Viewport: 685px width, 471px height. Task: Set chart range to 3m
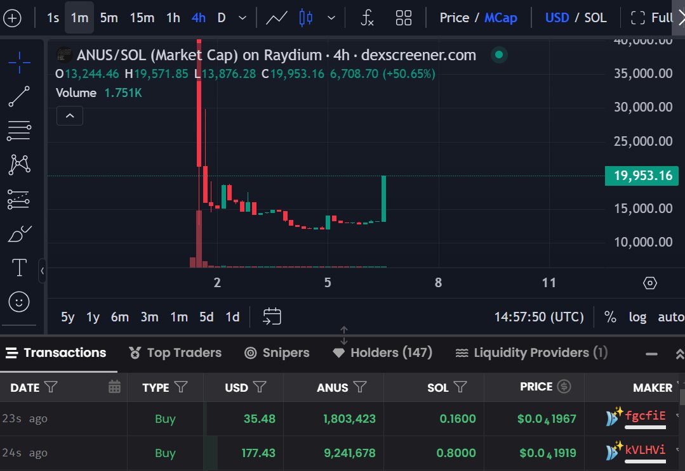[x=149, y=316]
